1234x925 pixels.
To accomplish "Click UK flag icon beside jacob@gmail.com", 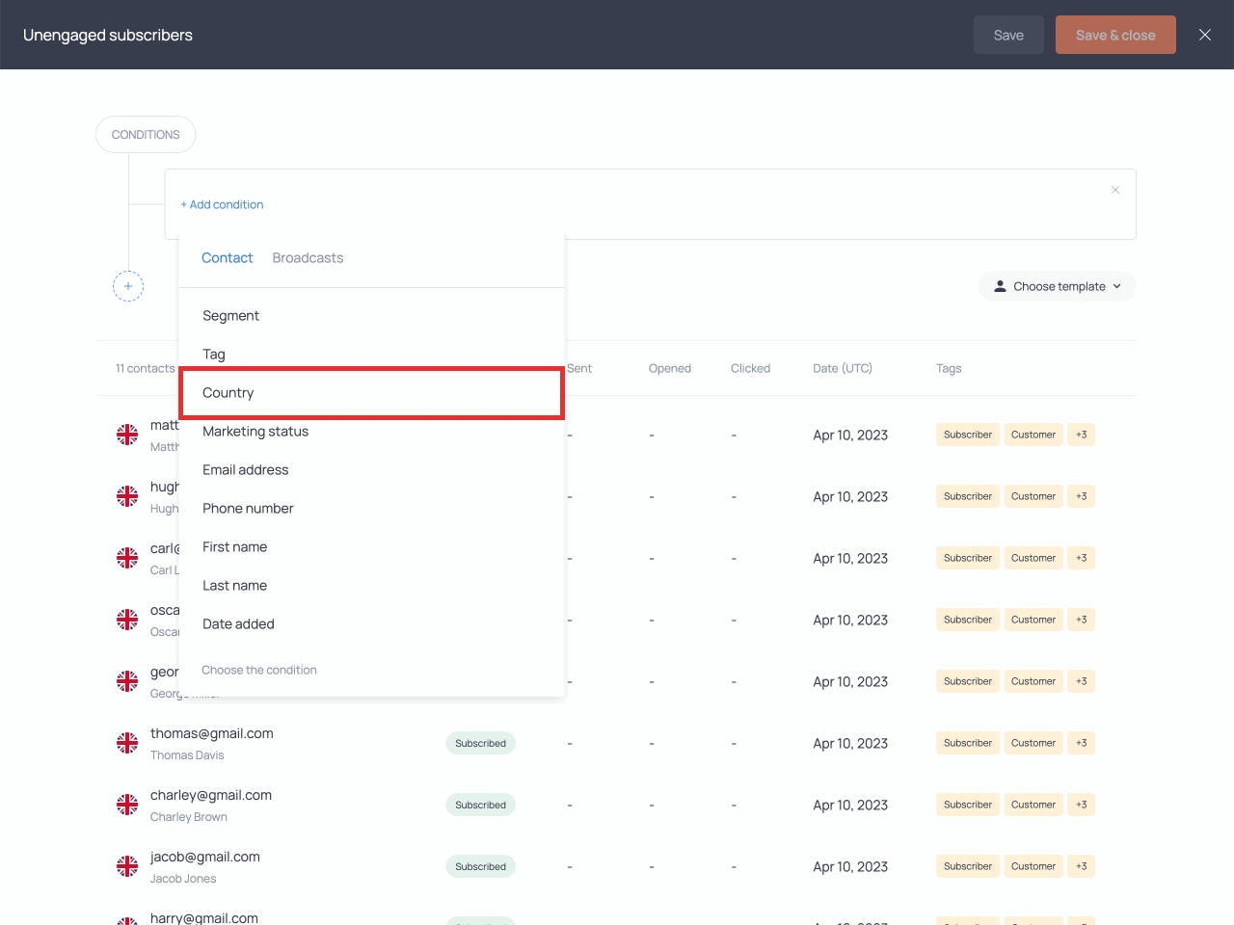I will 127,866.
